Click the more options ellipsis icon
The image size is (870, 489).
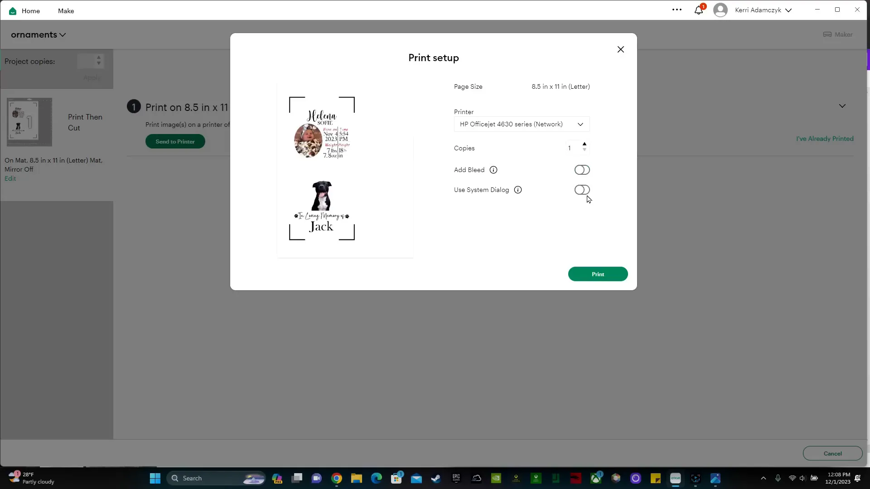tap(677, 10)
